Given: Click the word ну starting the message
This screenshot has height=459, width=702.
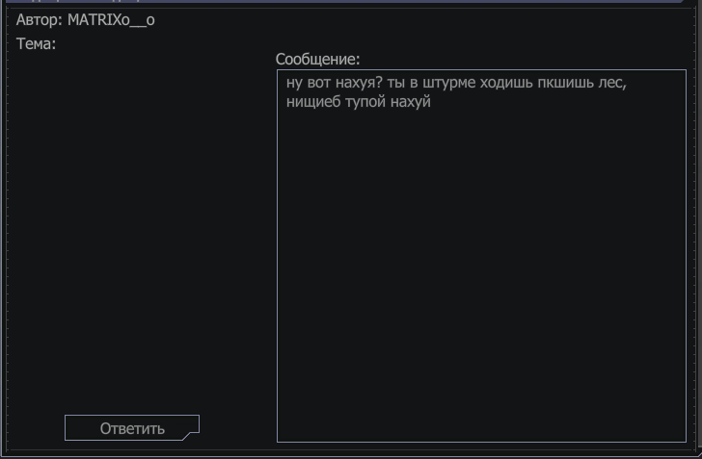Looking at the screenshot, I should tap(295, 84).
